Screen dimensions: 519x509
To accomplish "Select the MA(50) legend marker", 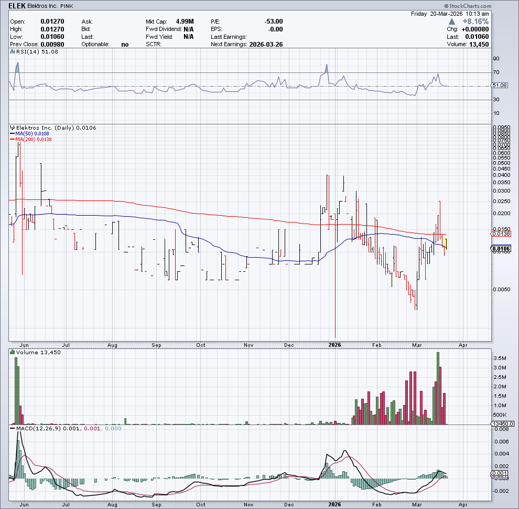I will coord(13,134).
